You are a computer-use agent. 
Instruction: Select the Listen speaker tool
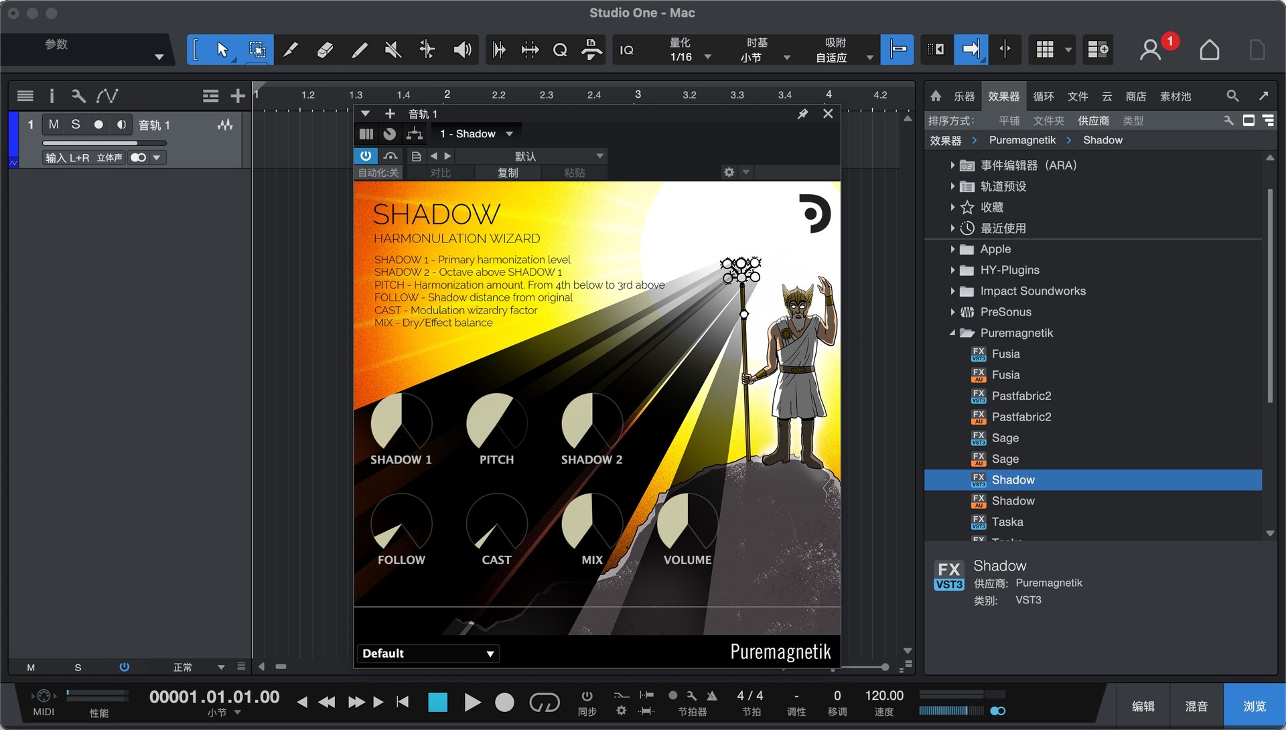point(462,50)
